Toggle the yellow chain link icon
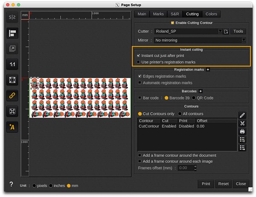This screenshot has width=256, height=197. coord(12,96)
